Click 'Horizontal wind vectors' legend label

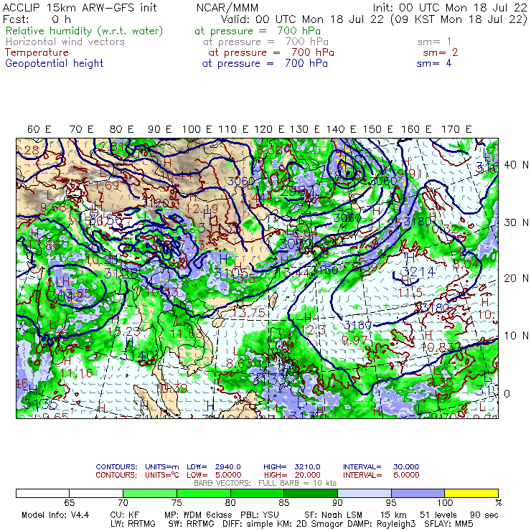coord(65,42)
